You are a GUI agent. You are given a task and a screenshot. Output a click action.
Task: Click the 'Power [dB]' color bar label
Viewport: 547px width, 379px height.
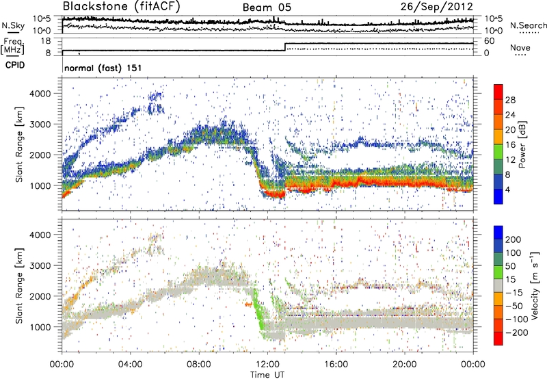(522, 144)
